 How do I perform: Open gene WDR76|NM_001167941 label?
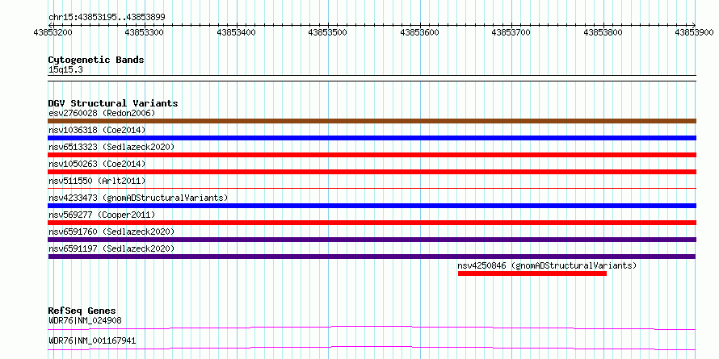[x=92, y=341]
